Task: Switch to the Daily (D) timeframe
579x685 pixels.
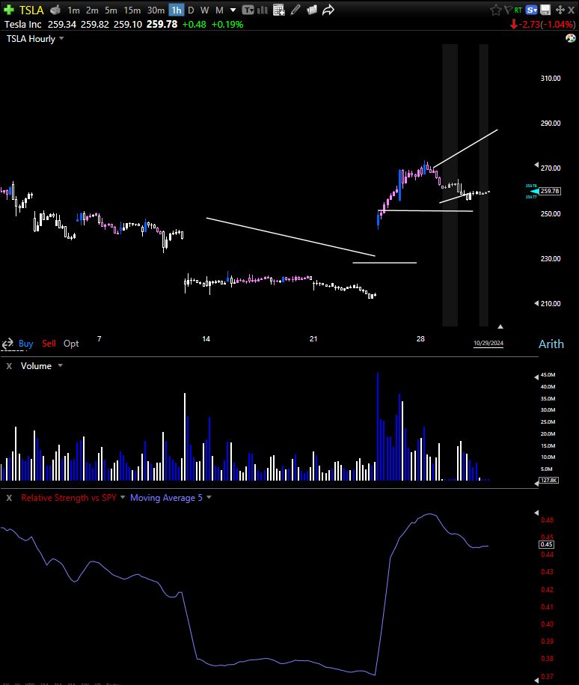Action: [191, 10]
